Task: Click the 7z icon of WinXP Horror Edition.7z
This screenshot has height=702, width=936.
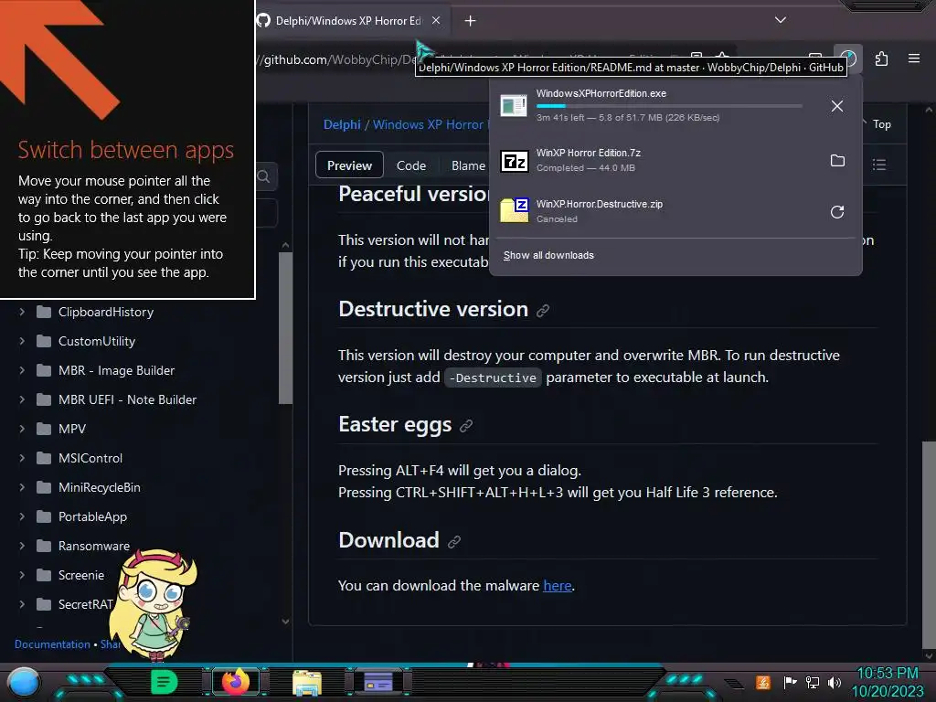Action: click(514, 161)
